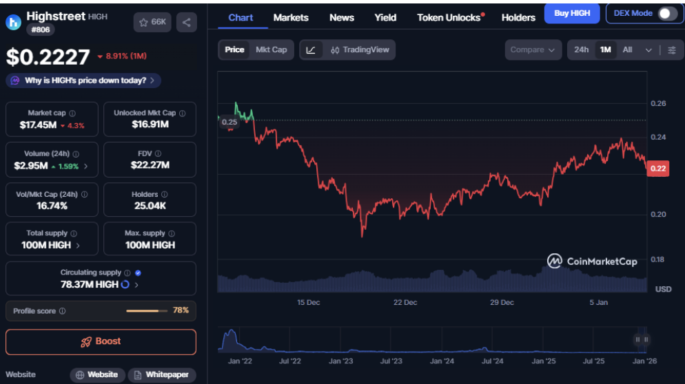
Task: Open the Token Unlocks tab
Action: coord(449,17)
